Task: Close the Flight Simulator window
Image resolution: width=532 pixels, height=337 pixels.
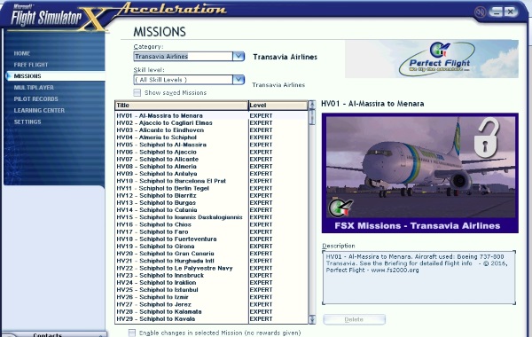Action: tap(511, 12)
